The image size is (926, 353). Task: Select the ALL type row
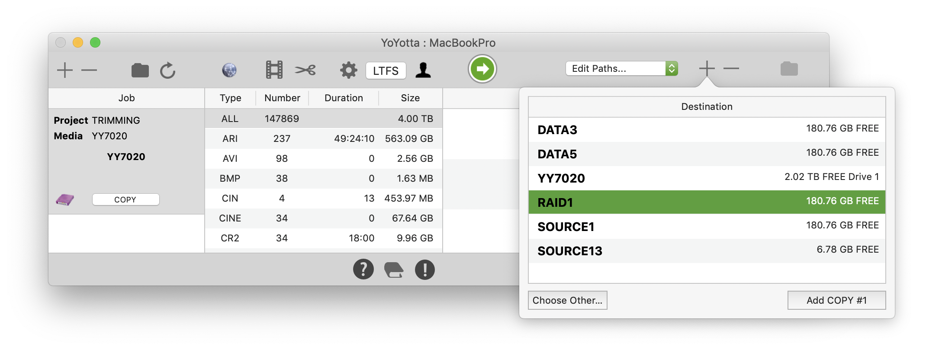(x=324, y=119)
